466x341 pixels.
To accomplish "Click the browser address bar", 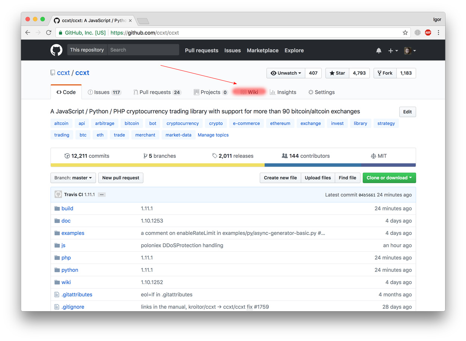I will (233, 33).
